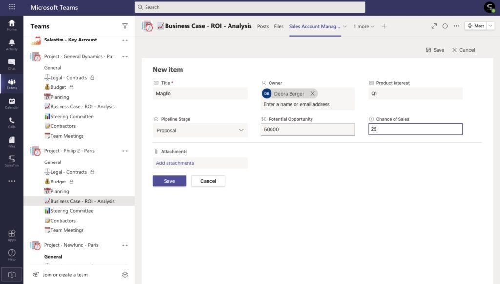Open the Calendar app icon
Screen dimensions: 500x284
tap(12, 103)
